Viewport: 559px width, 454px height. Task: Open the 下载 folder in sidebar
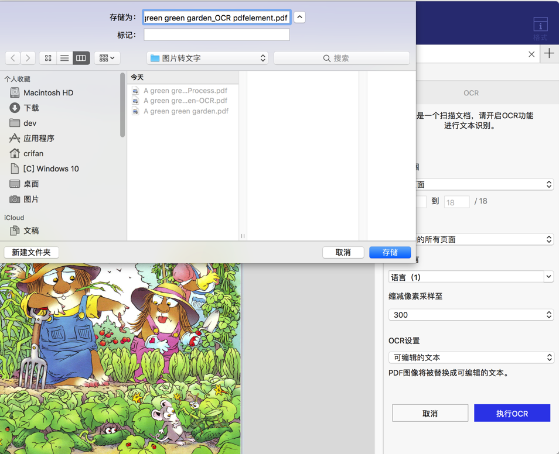(31, 108)
